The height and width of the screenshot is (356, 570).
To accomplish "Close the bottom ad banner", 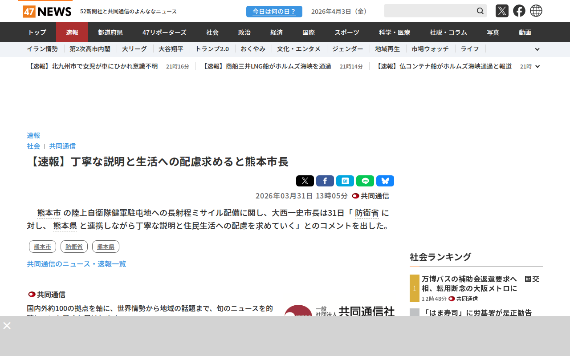I will click(7, 326).
